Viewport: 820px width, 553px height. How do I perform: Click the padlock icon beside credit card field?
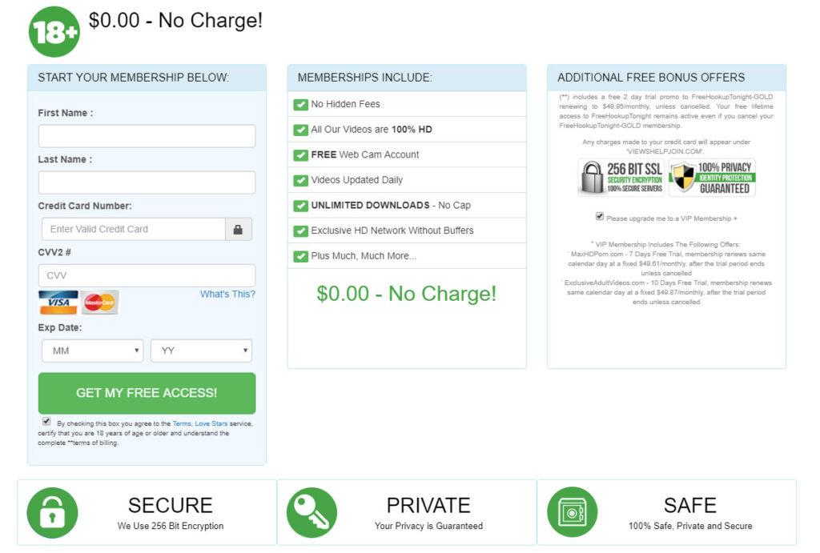[238, 230]
